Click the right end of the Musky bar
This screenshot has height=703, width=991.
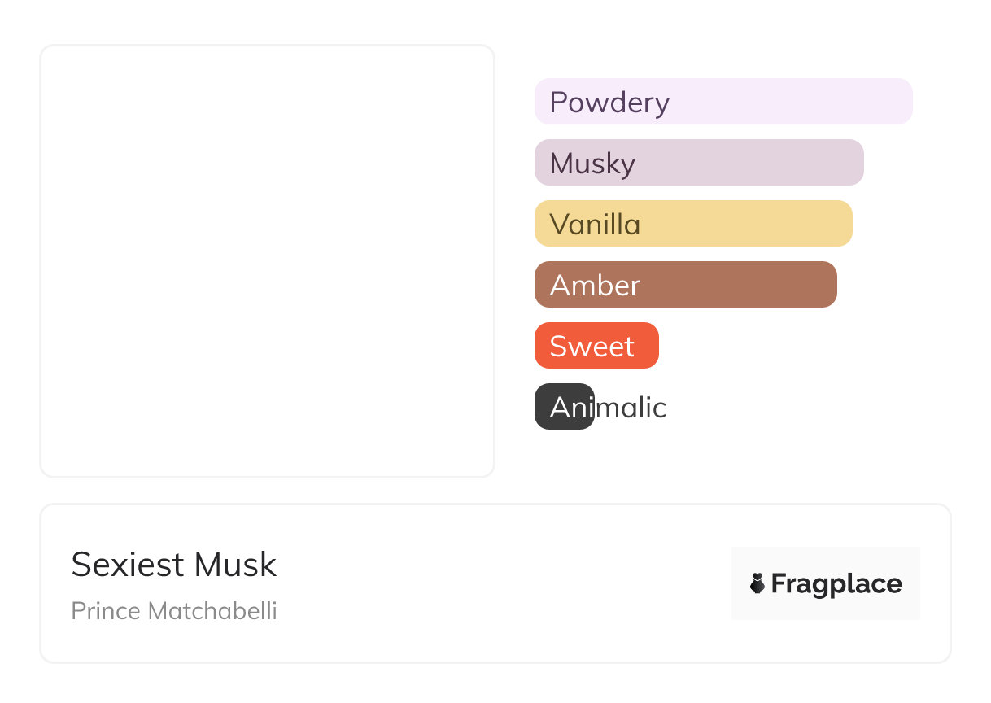coord(853,163)
